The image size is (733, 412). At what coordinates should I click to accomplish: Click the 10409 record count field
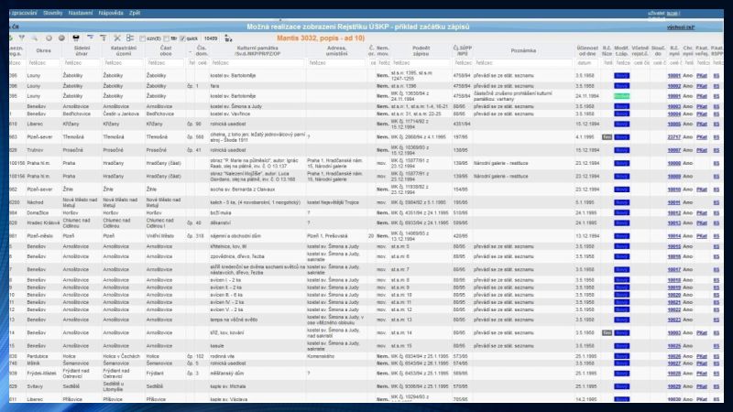pos(211,38)
